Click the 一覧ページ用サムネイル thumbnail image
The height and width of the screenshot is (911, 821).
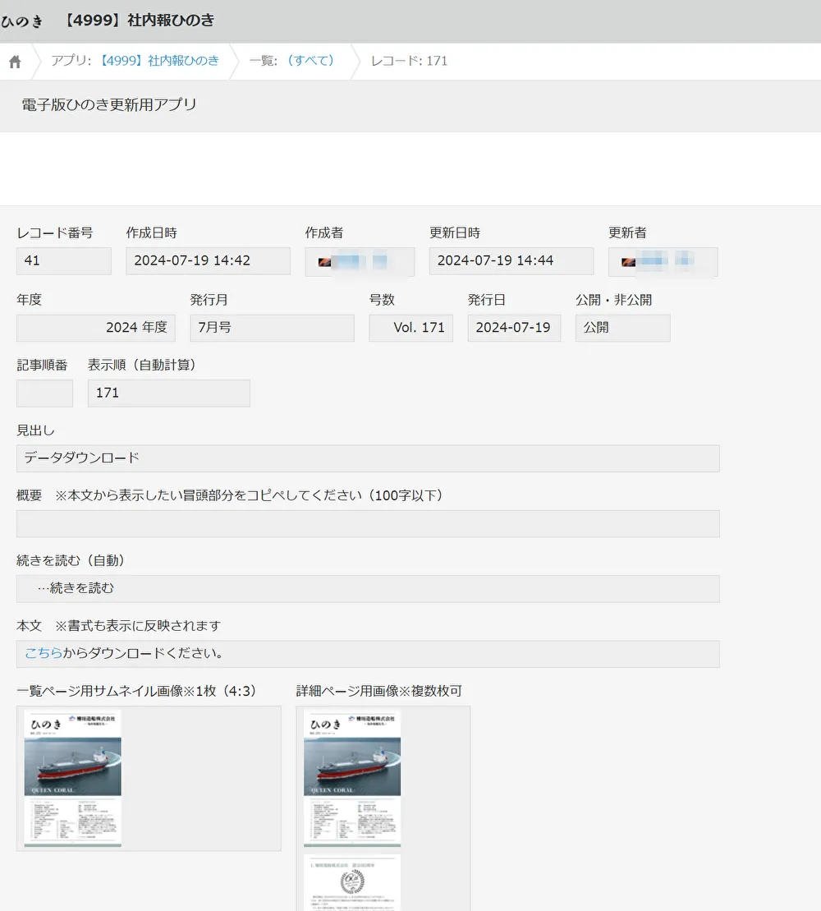(72, 778)
